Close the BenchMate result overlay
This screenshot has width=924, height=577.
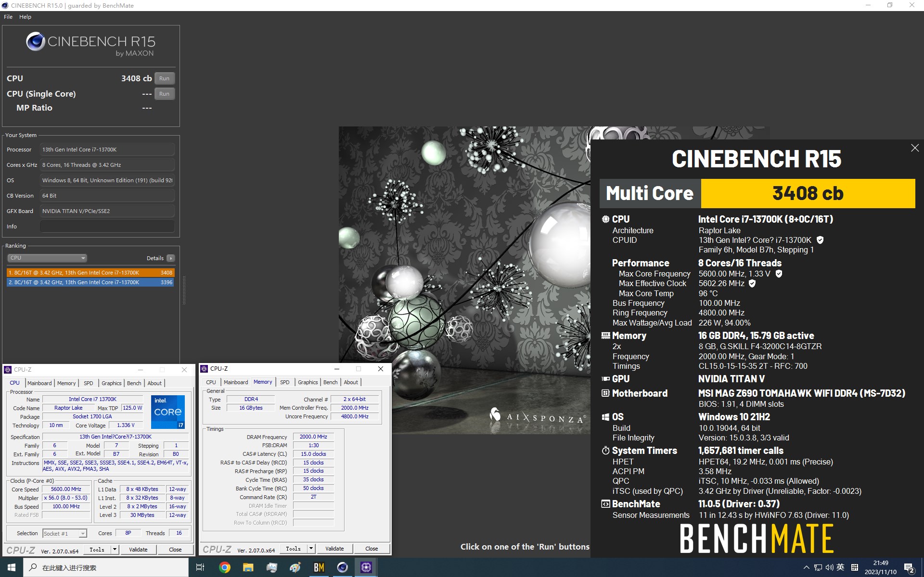[915, 148]
